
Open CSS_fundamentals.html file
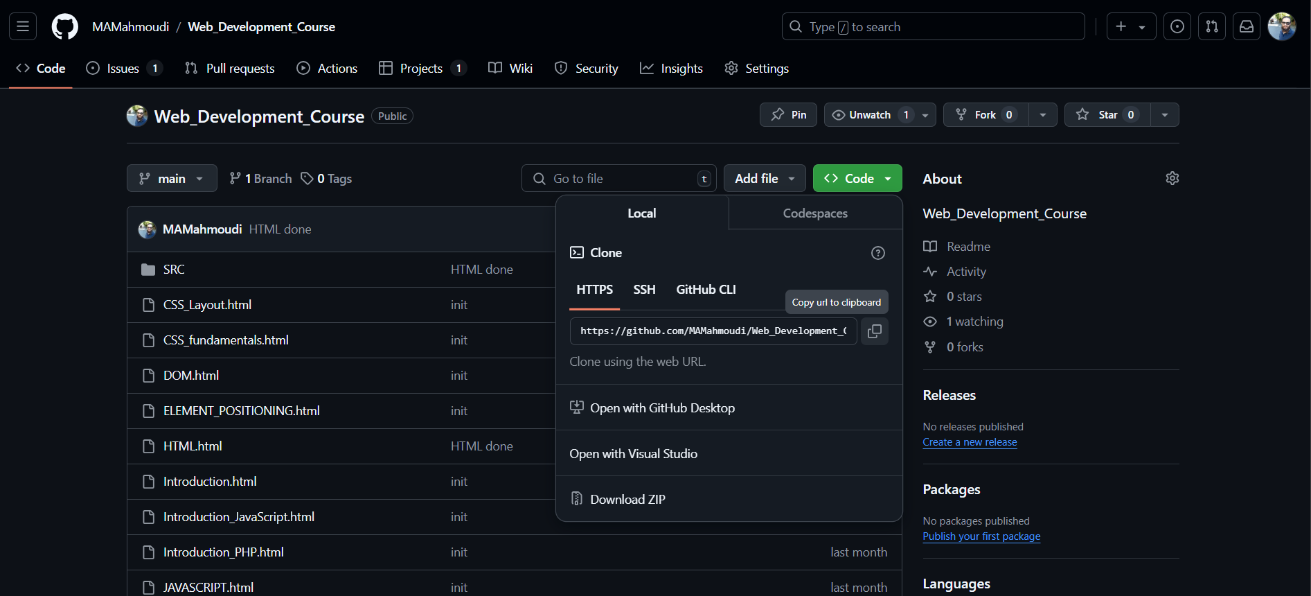226,340
